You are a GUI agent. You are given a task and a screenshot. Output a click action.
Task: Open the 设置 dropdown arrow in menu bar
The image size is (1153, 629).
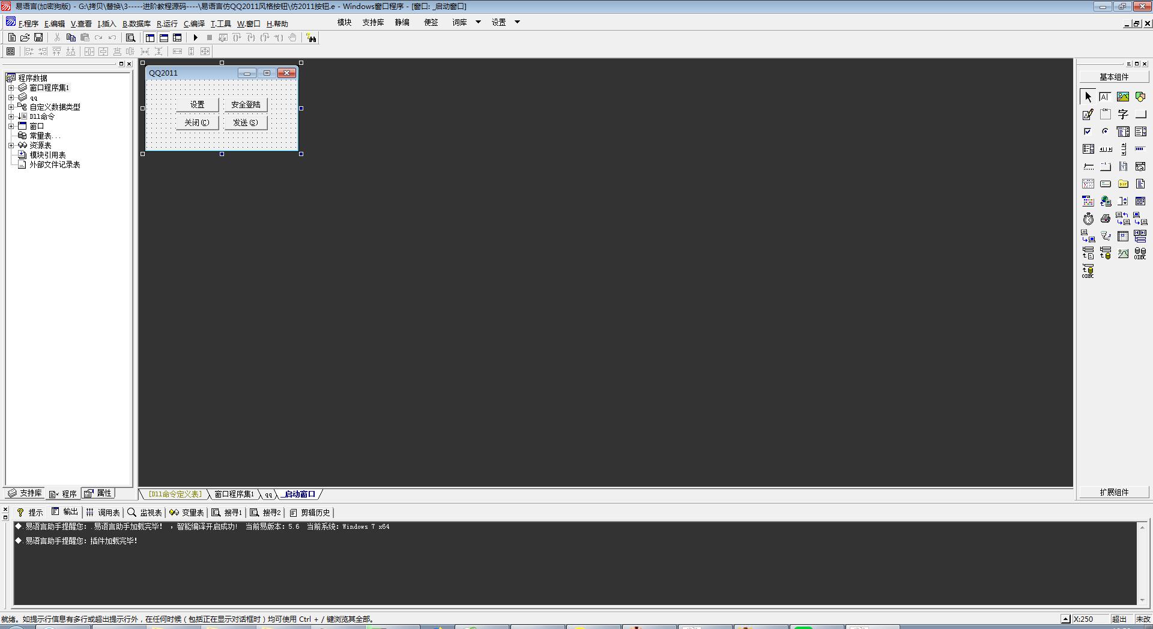click(517, 22)
